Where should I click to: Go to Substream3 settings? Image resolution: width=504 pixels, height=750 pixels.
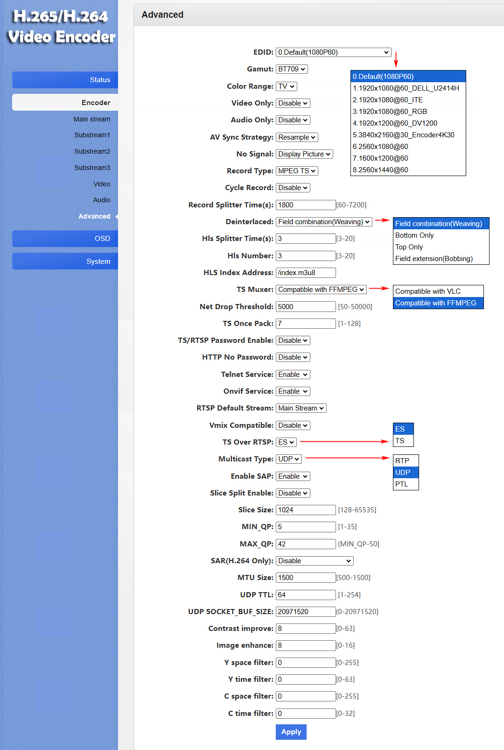pyautogui.click(x=92, y=168)
